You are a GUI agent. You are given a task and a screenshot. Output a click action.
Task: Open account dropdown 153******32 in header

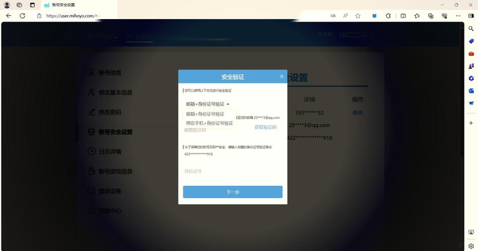[x=356, y=34]
